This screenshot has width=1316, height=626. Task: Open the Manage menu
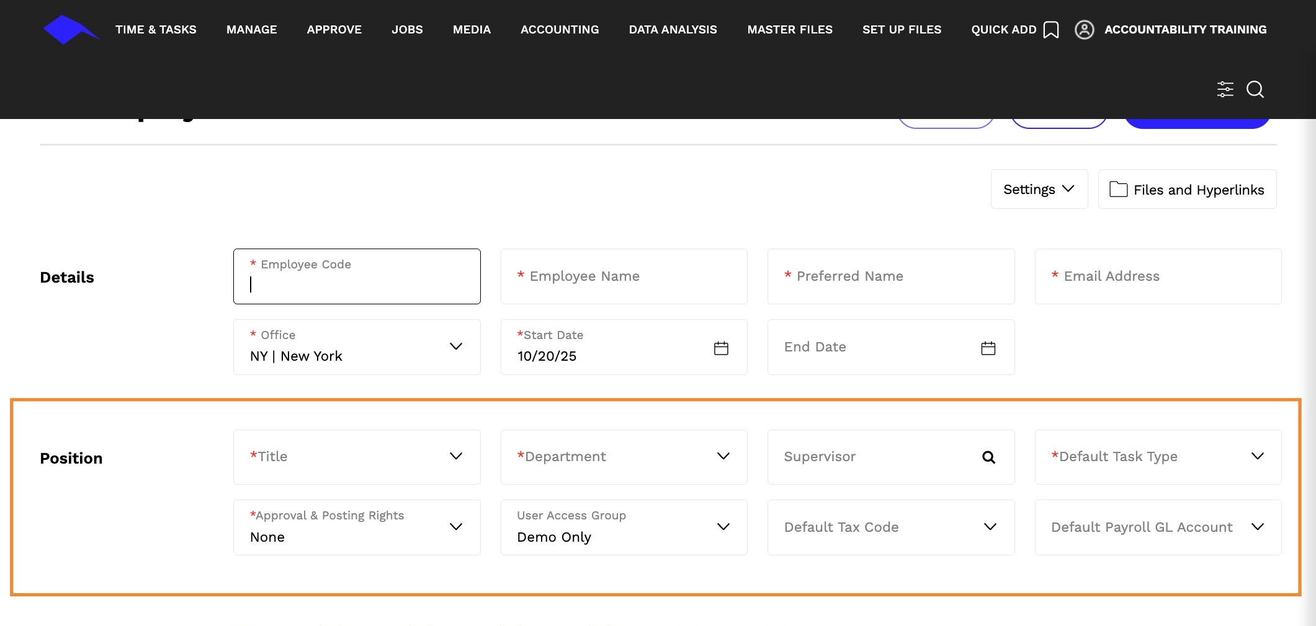(252, 30)
